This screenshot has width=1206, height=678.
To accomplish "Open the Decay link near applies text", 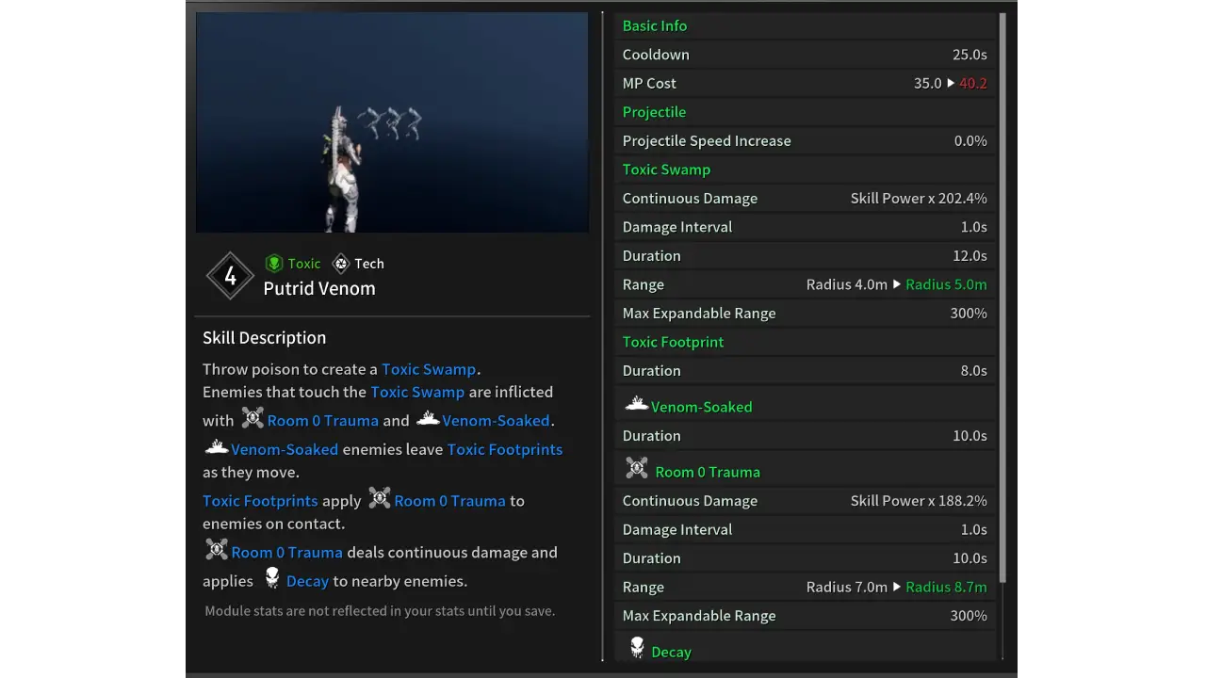I will [x=307, y=581].
